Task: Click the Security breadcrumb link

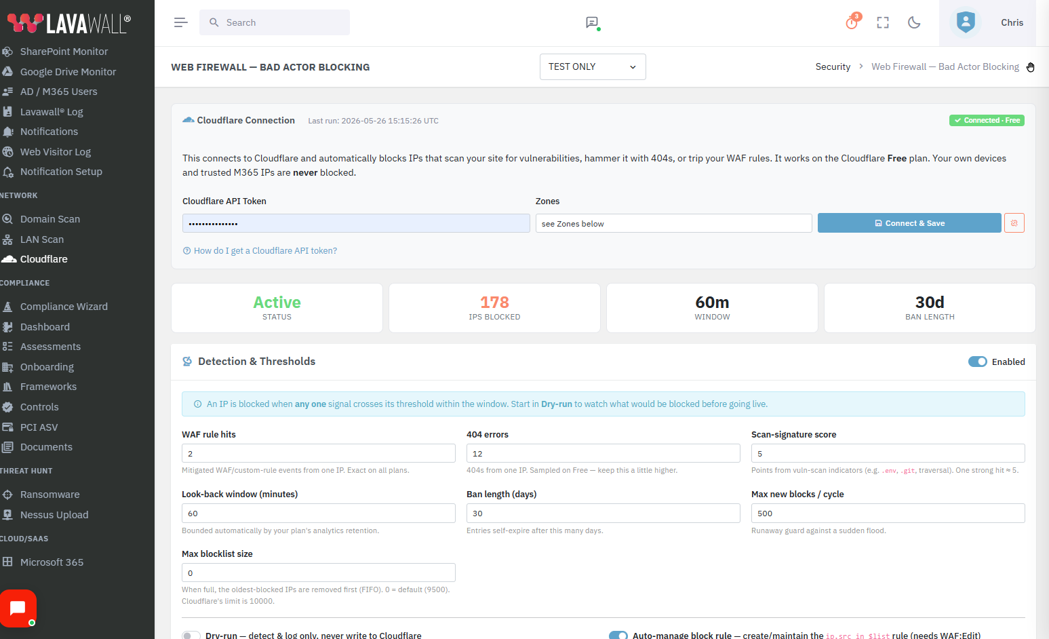Action: 833,66
